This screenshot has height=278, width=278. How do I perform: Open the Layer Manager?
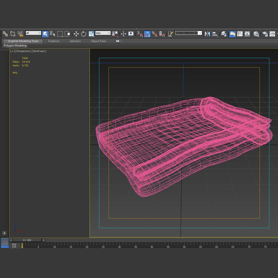(x=224, y=34)
